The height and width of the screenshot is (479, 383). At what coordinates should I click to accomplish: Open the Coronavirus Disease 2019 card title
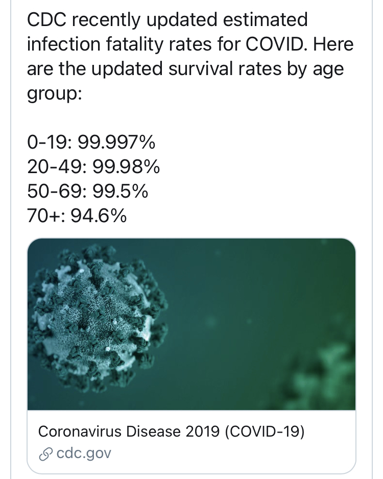point(171,432)
